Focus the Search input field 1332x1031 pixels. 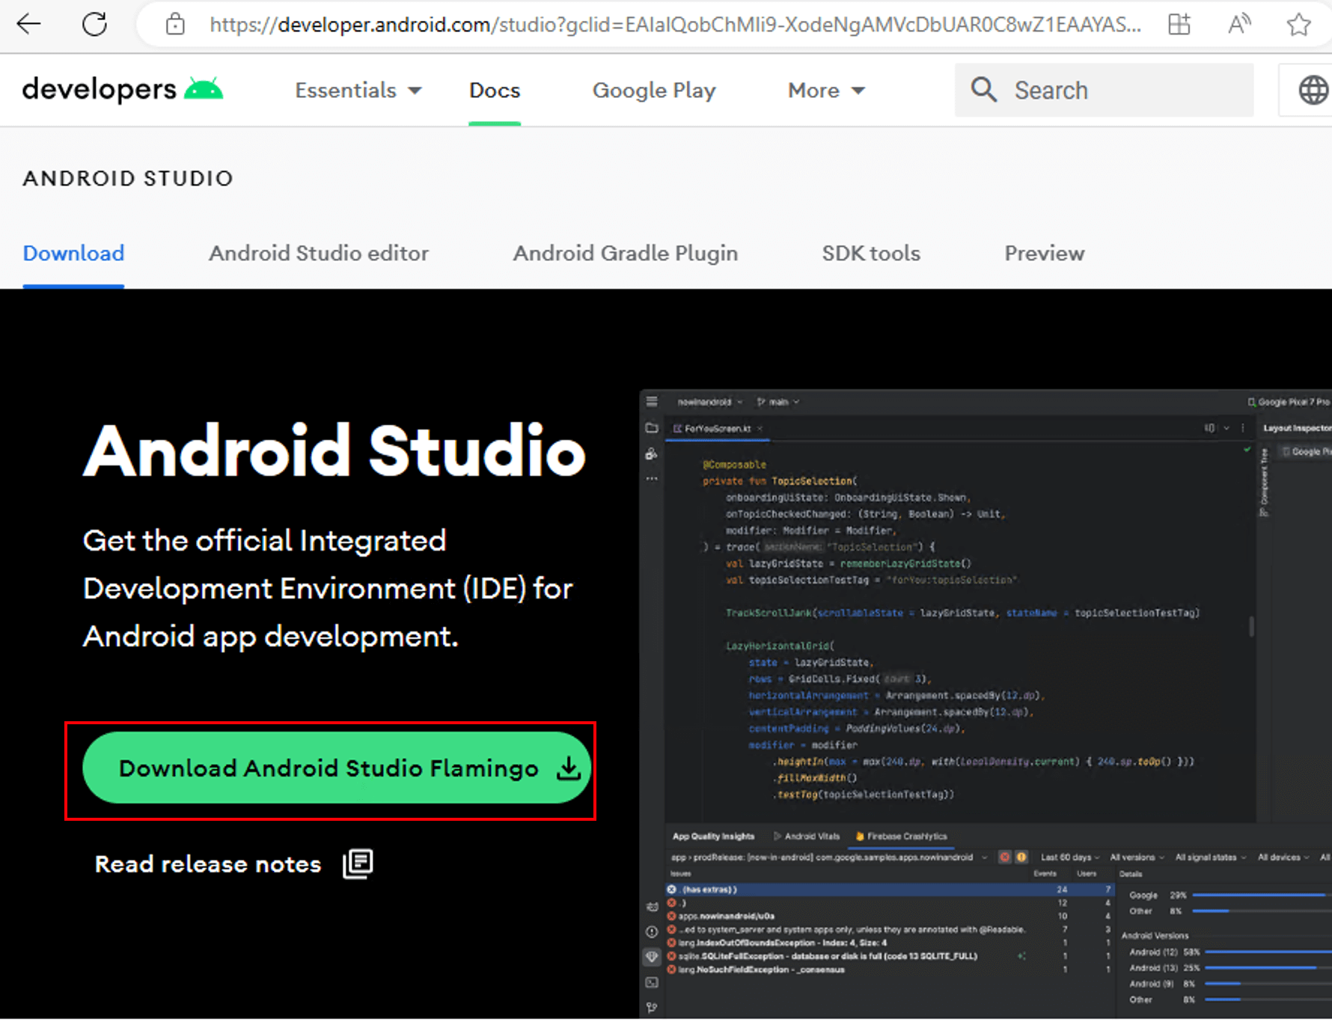click(1104, 90)
